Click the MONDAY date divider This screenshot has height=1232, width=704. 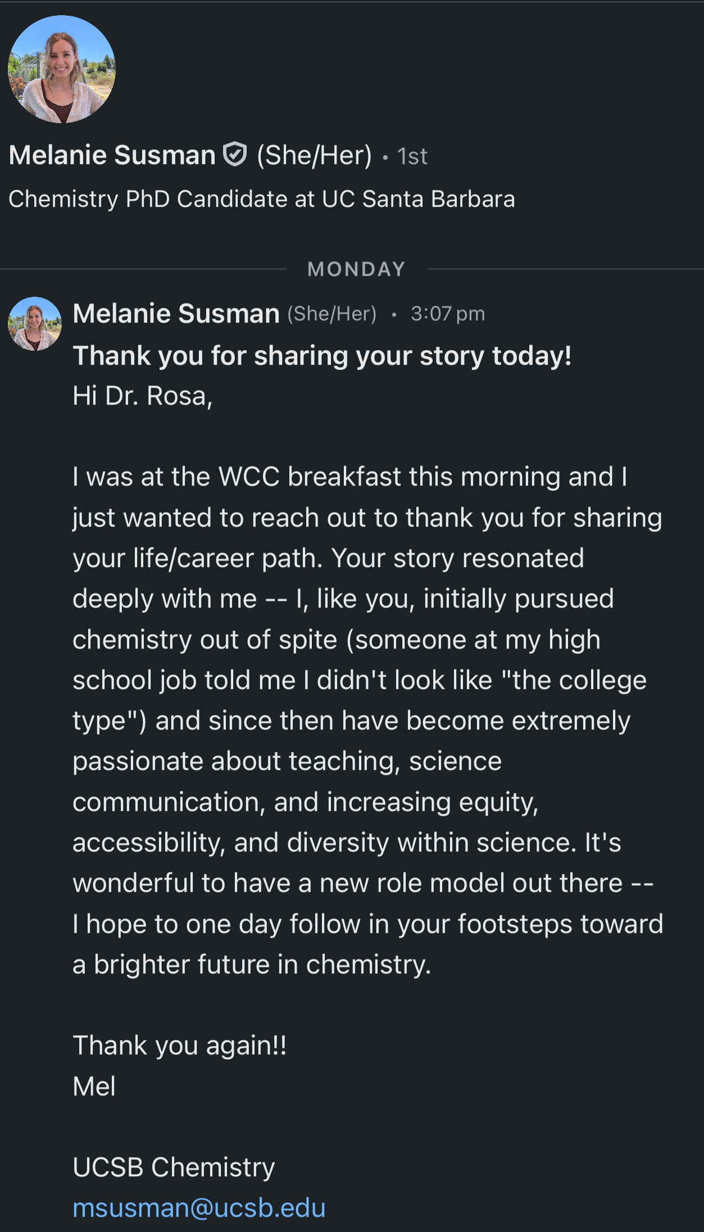pos(356,269)
